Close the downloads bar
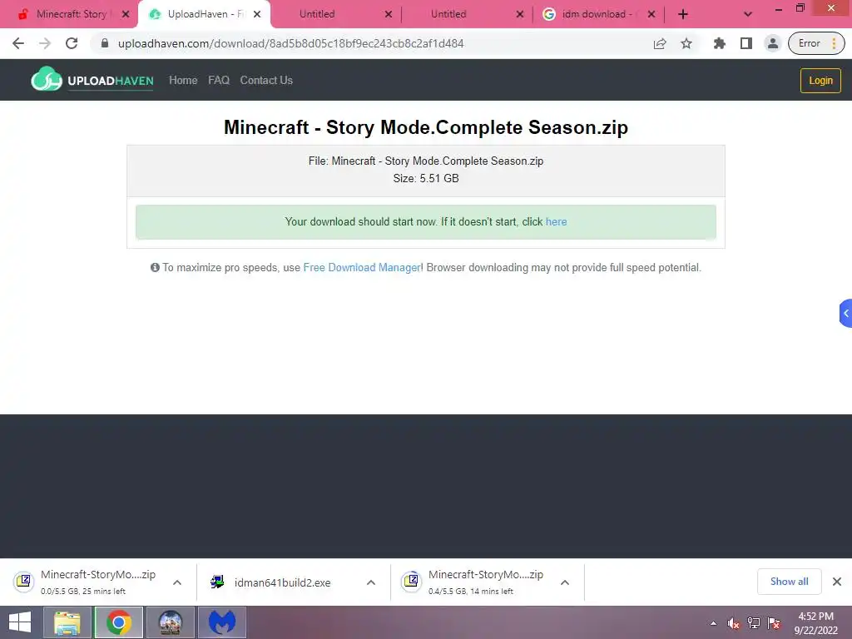852x639 pixels. tap(837, 582)
